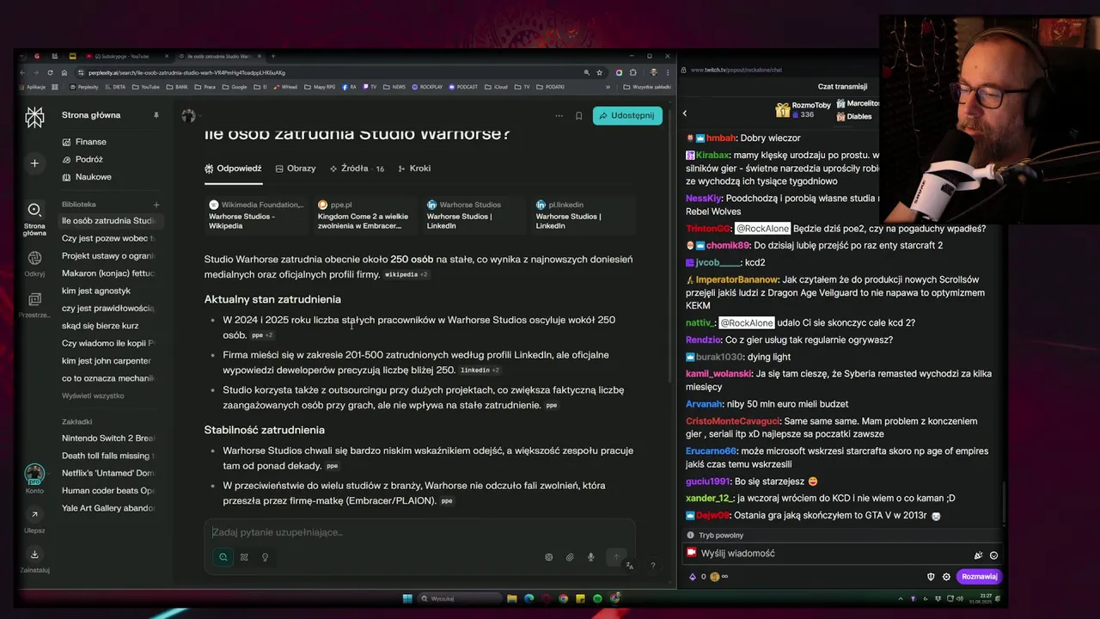
Task: Click the Udostępnij share button
Action: [x=627, y=116]
